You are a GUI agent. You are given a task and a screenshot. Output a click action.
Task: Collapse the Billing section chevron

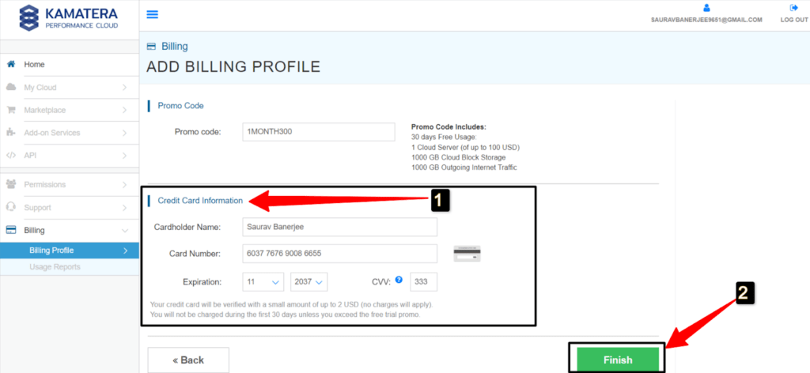coord(124,230)
